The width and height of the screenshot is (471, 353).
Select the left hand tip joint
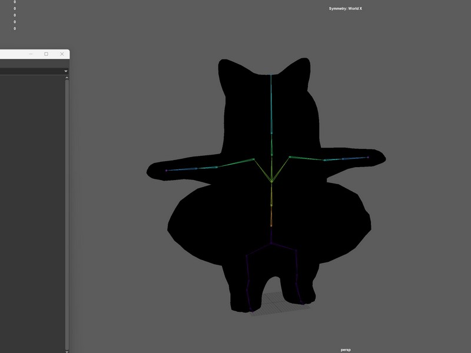(166, 171)
